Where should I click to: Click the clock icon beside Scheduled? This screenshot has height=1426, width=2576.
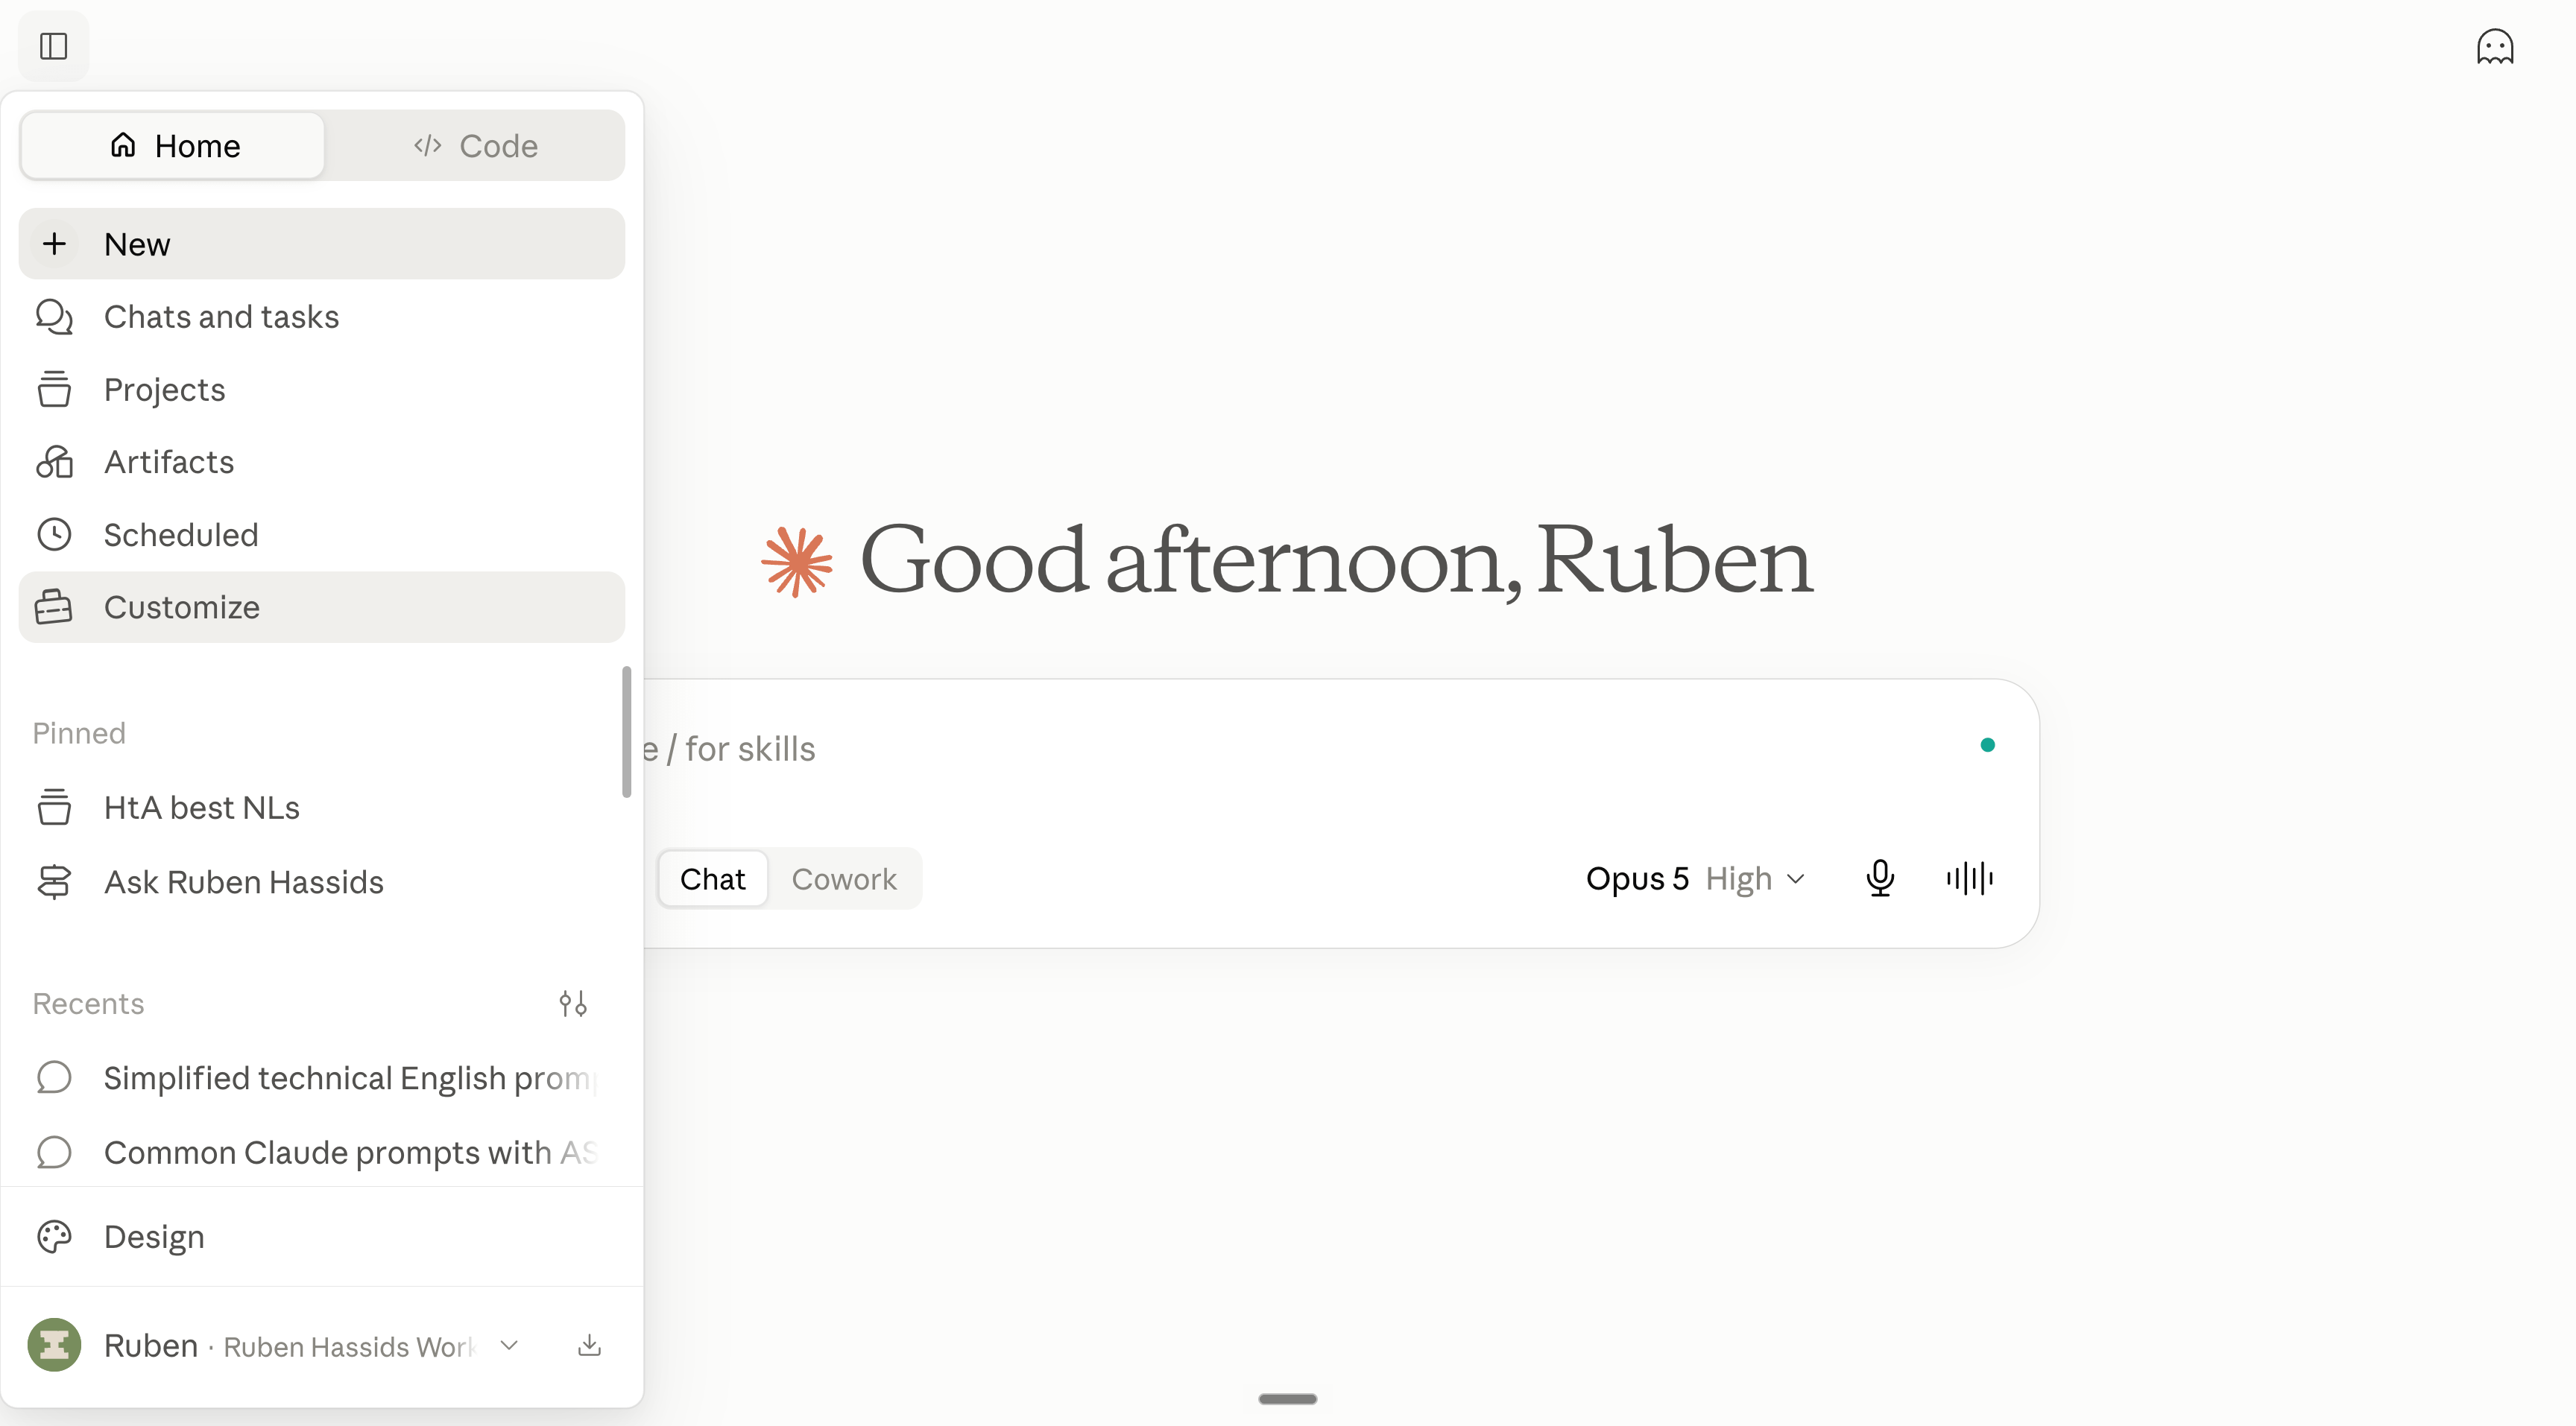point(54,535)
